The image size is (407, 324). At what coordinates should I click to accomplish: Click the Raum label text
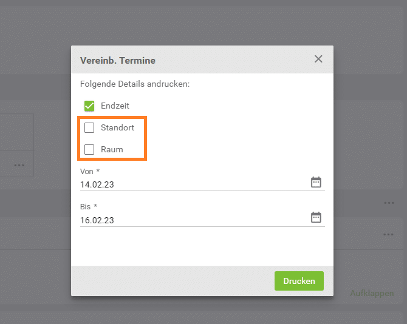(112, 149)
